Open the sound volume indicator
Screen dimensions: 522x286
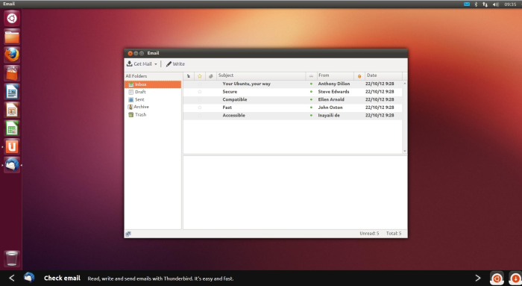[496, 4]
